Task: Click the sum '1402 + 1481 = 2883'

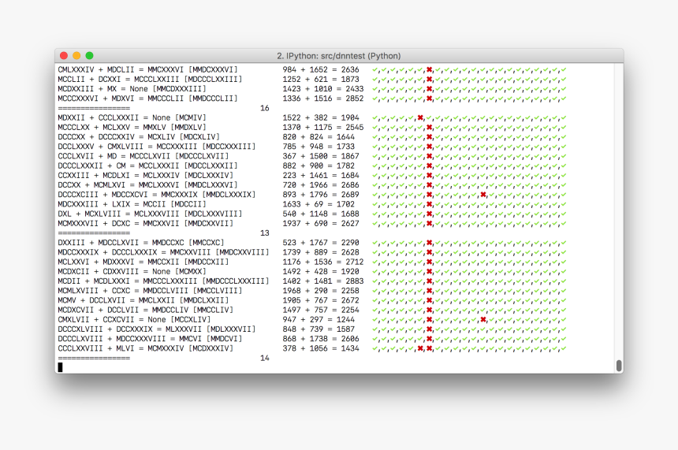Action: tap(323, 281)
